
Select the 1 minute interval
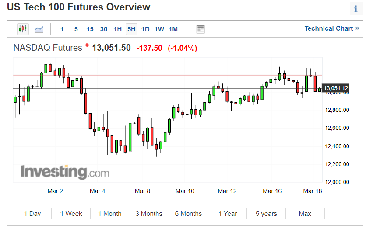[x=62, y=29]
